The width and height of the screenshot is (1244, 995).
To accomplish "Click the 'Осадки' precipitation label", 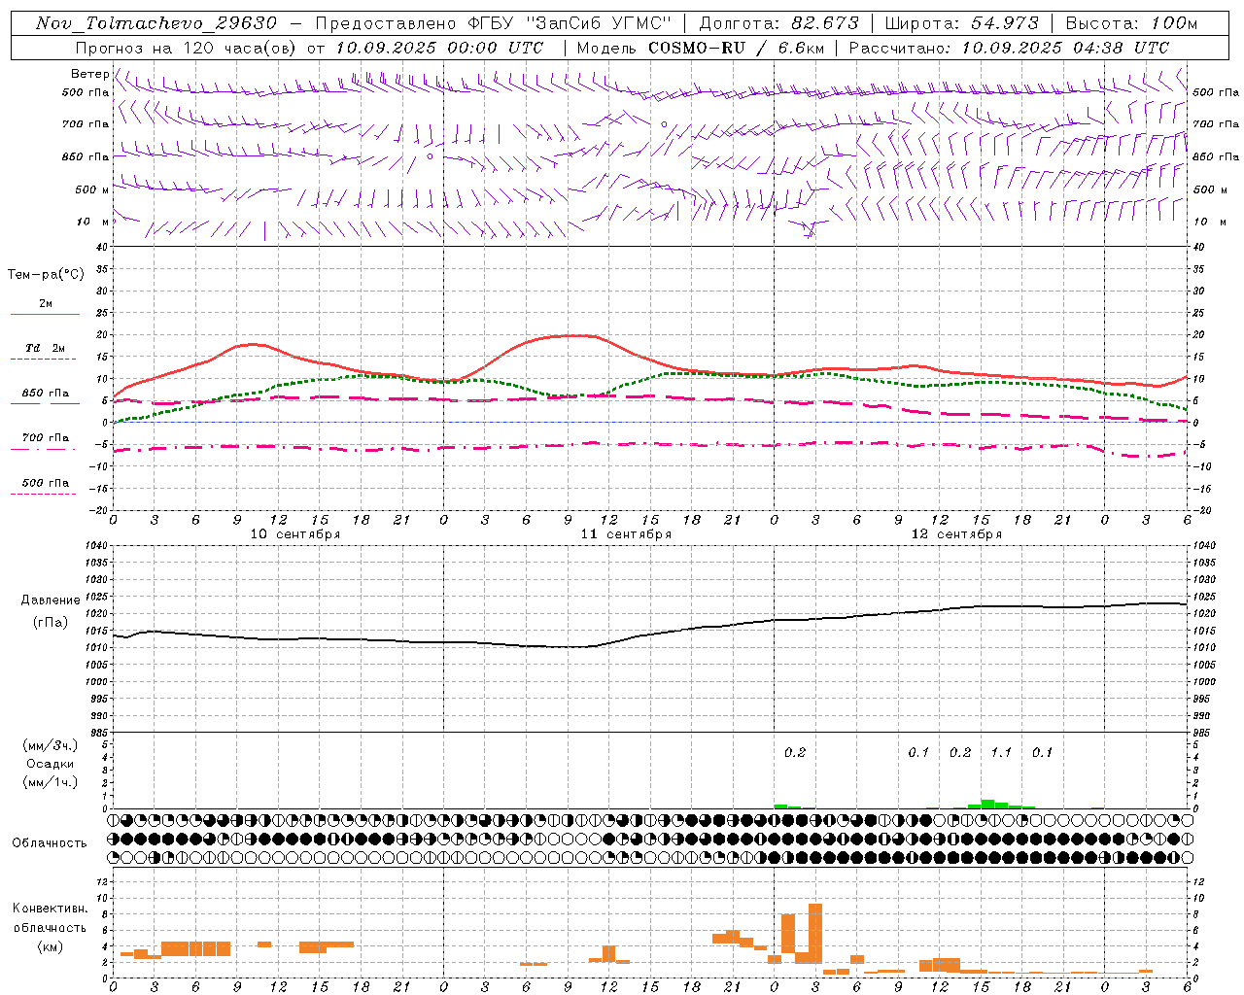I will point(51,764).
